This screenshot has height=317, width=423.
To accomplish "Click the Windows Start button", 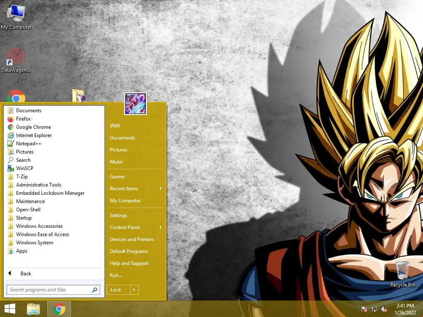I will [10, 309].
